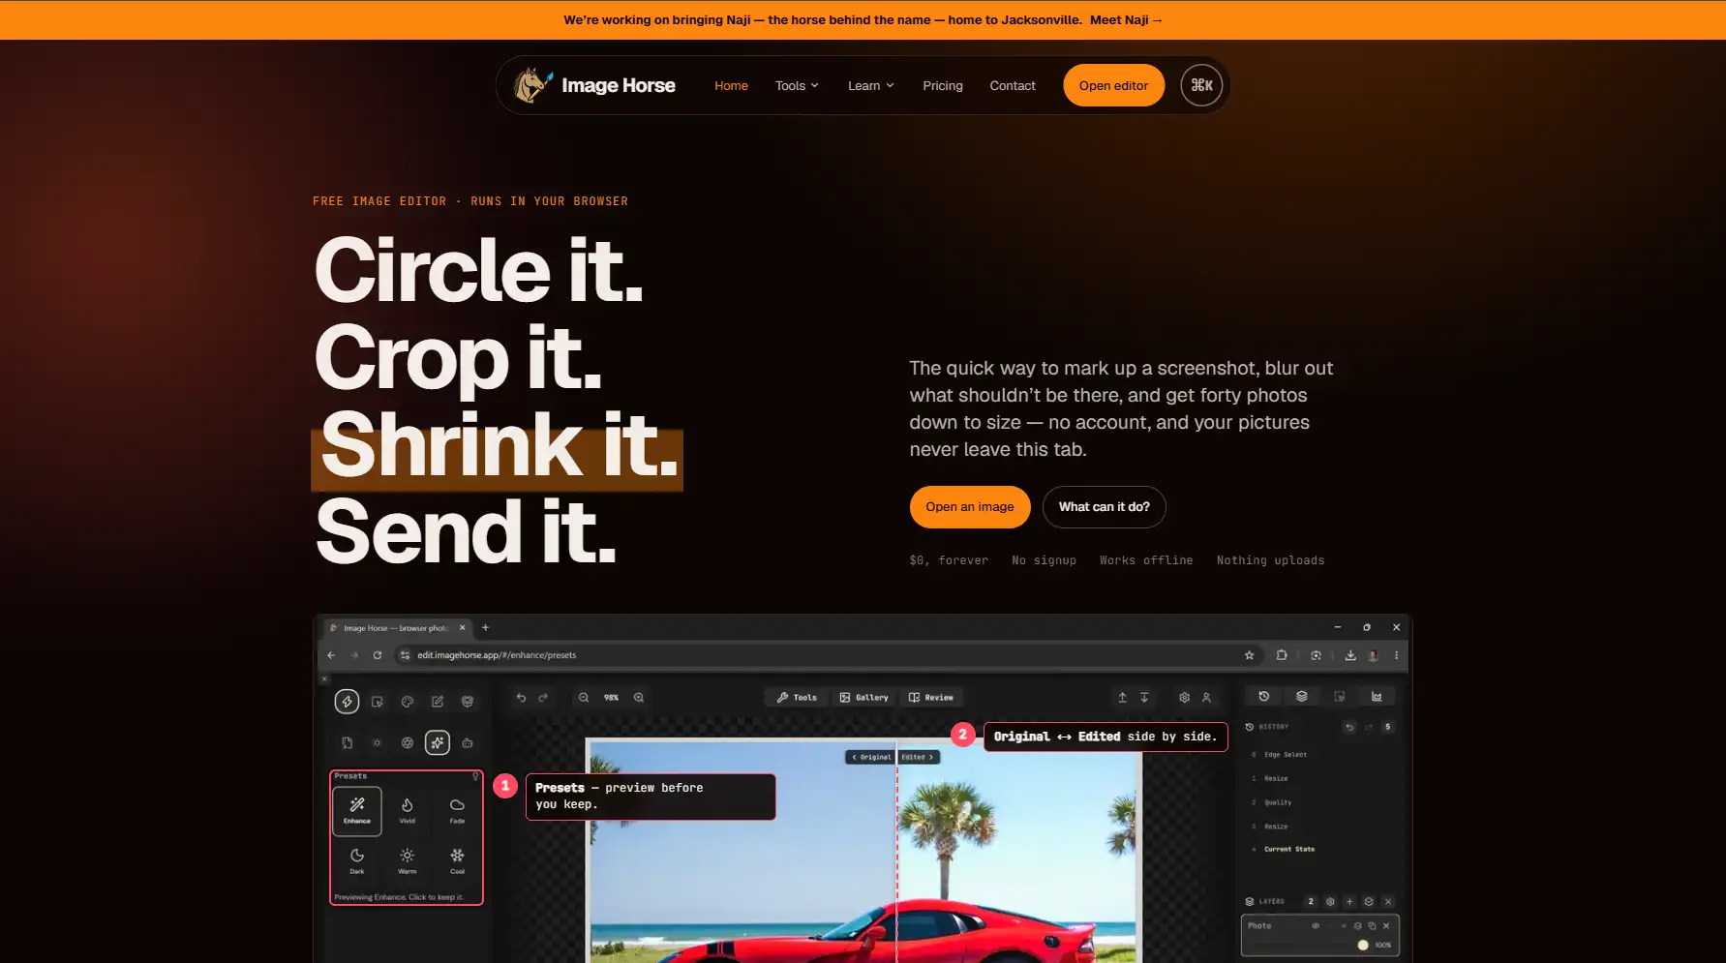Image resolution: width=1726 pixels, height=963 pixels.
Task: Open the editor settings gear icon
Action: [1184, 698]
